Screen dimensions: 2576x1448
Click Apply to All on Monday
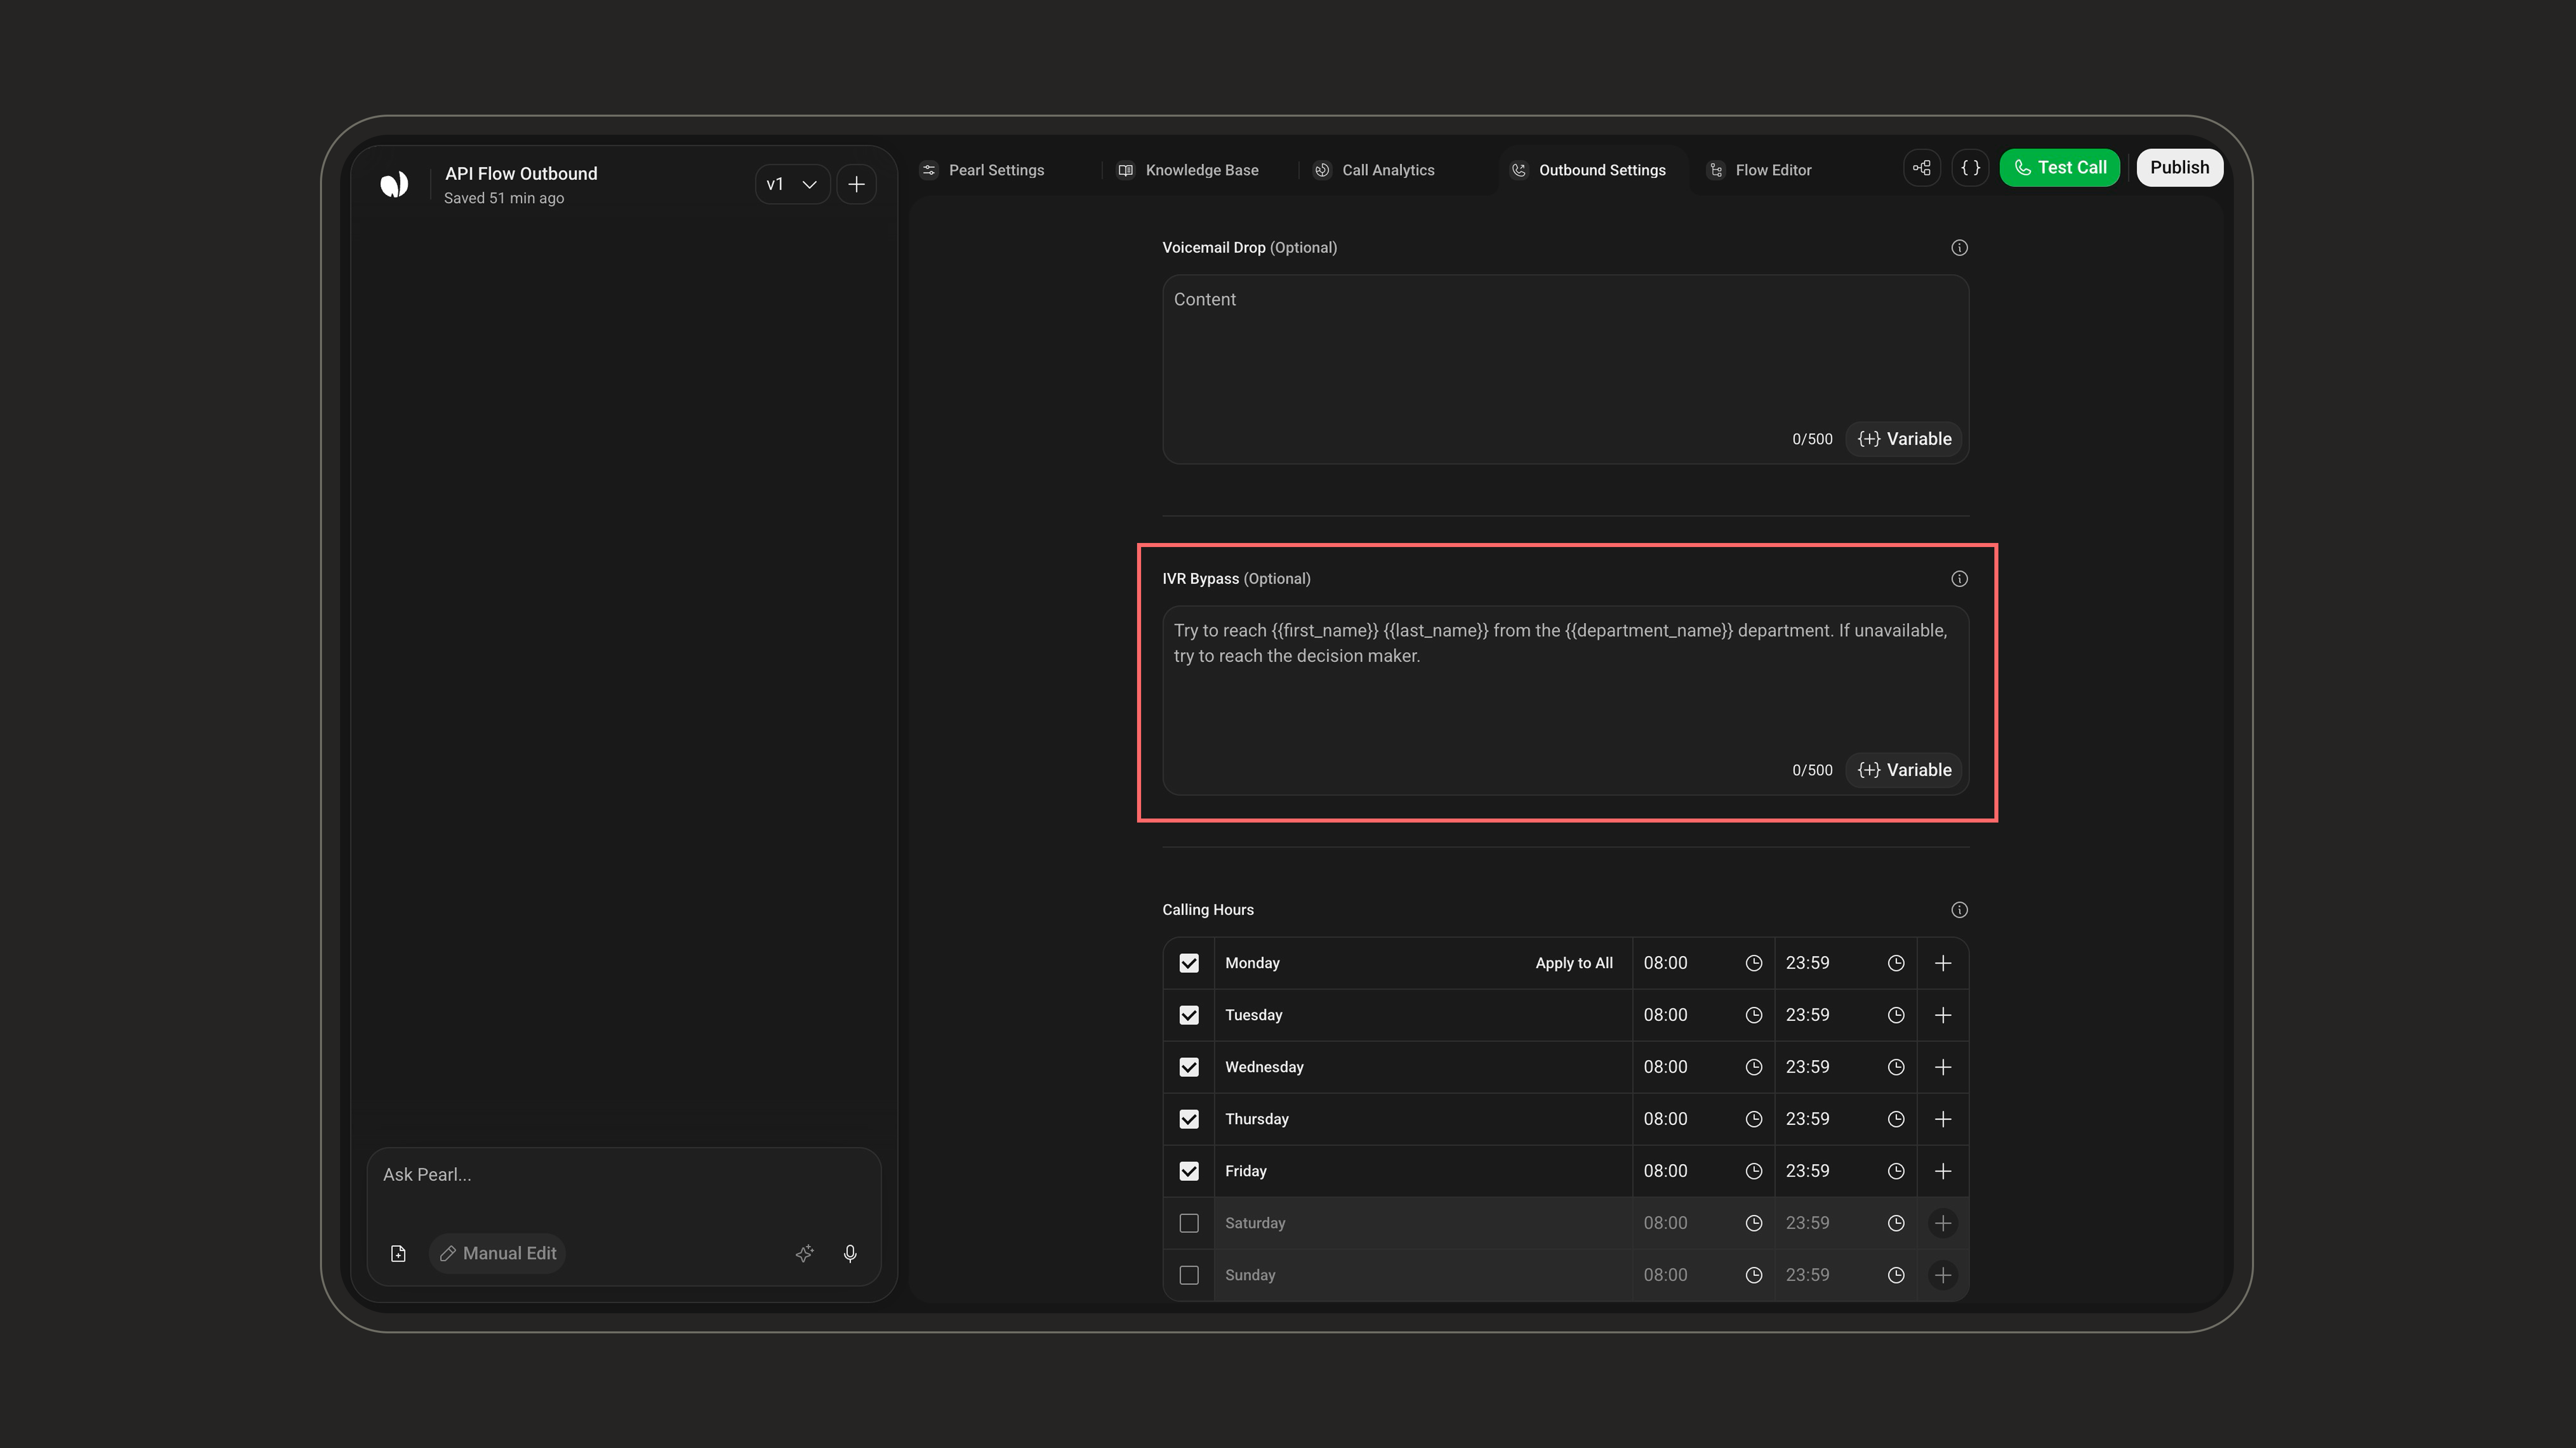(1574, 963)
